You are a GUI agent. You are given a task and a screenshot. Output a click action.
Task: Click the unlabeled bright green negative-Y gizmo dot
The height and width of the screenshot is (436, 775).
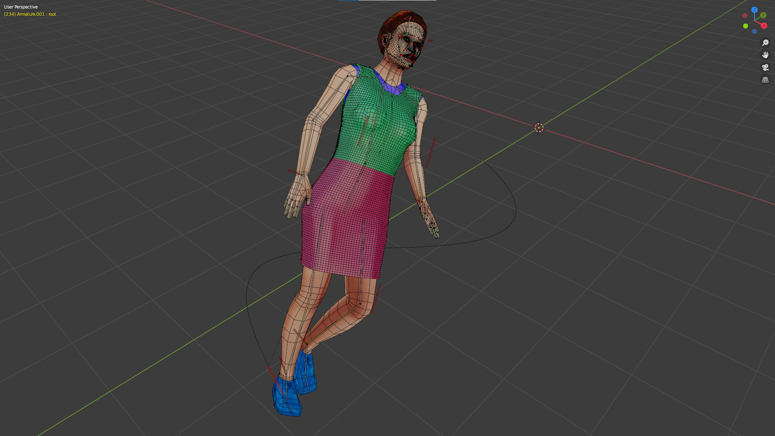[746, 26]
